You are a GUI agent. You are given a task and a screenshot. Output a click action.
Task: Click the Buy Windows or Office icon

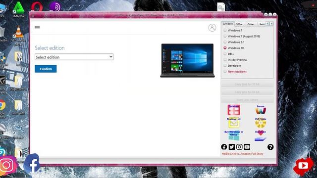[x=234, y=135]
